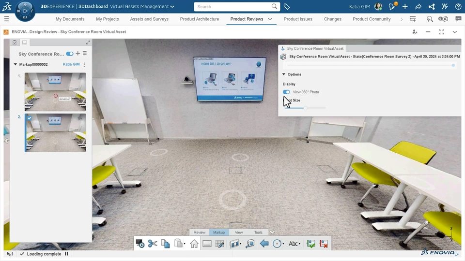Collapse the Options section
This screenshot has height=261, width=465.
tap(283, 74)
